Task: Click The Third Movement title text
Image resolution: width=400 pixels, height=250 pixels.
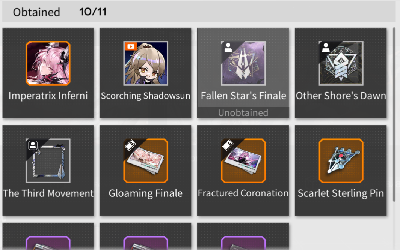Action: tap(48, 193)
